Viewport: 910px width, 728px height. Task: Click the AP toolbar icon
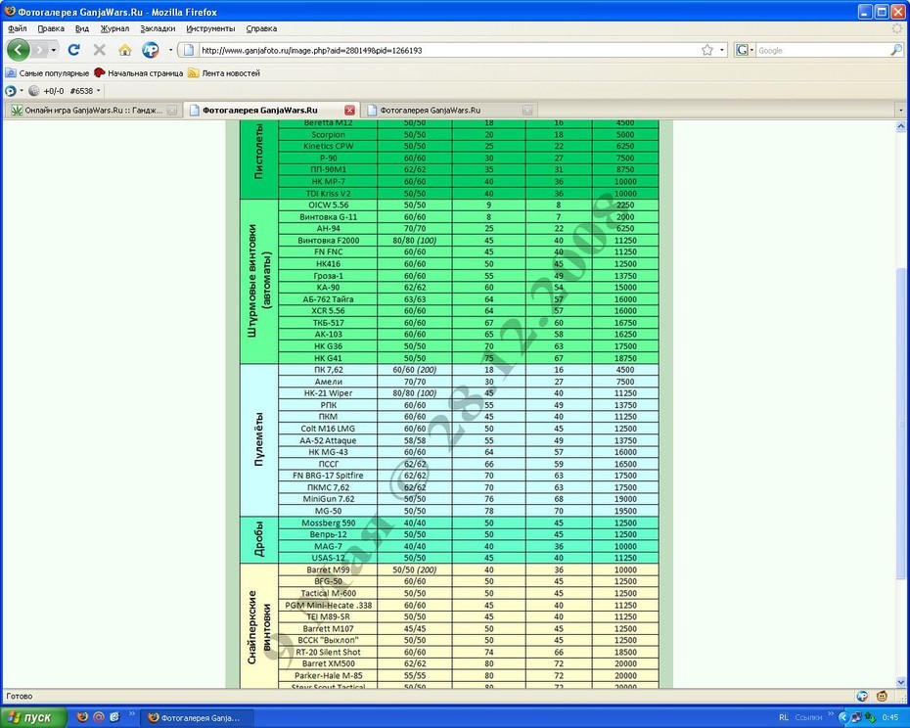pyautogui.click(x=151, y=50)
